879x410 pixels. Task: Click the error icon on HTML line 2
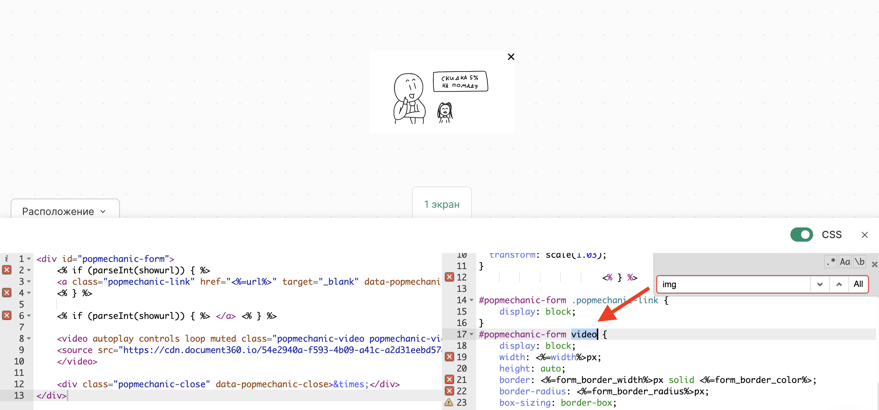[7, 270]
